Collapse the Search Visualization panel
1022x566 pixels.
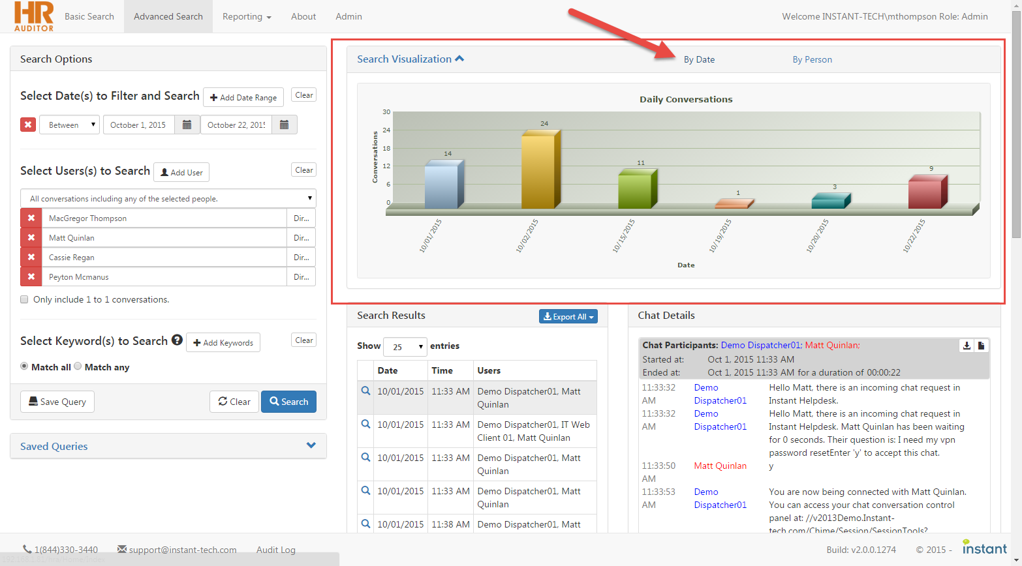[410, 59]
